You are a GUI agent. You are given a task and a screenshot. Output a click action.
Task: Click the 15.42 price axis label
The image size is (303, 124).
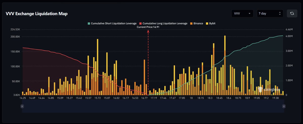coord(79,98)
